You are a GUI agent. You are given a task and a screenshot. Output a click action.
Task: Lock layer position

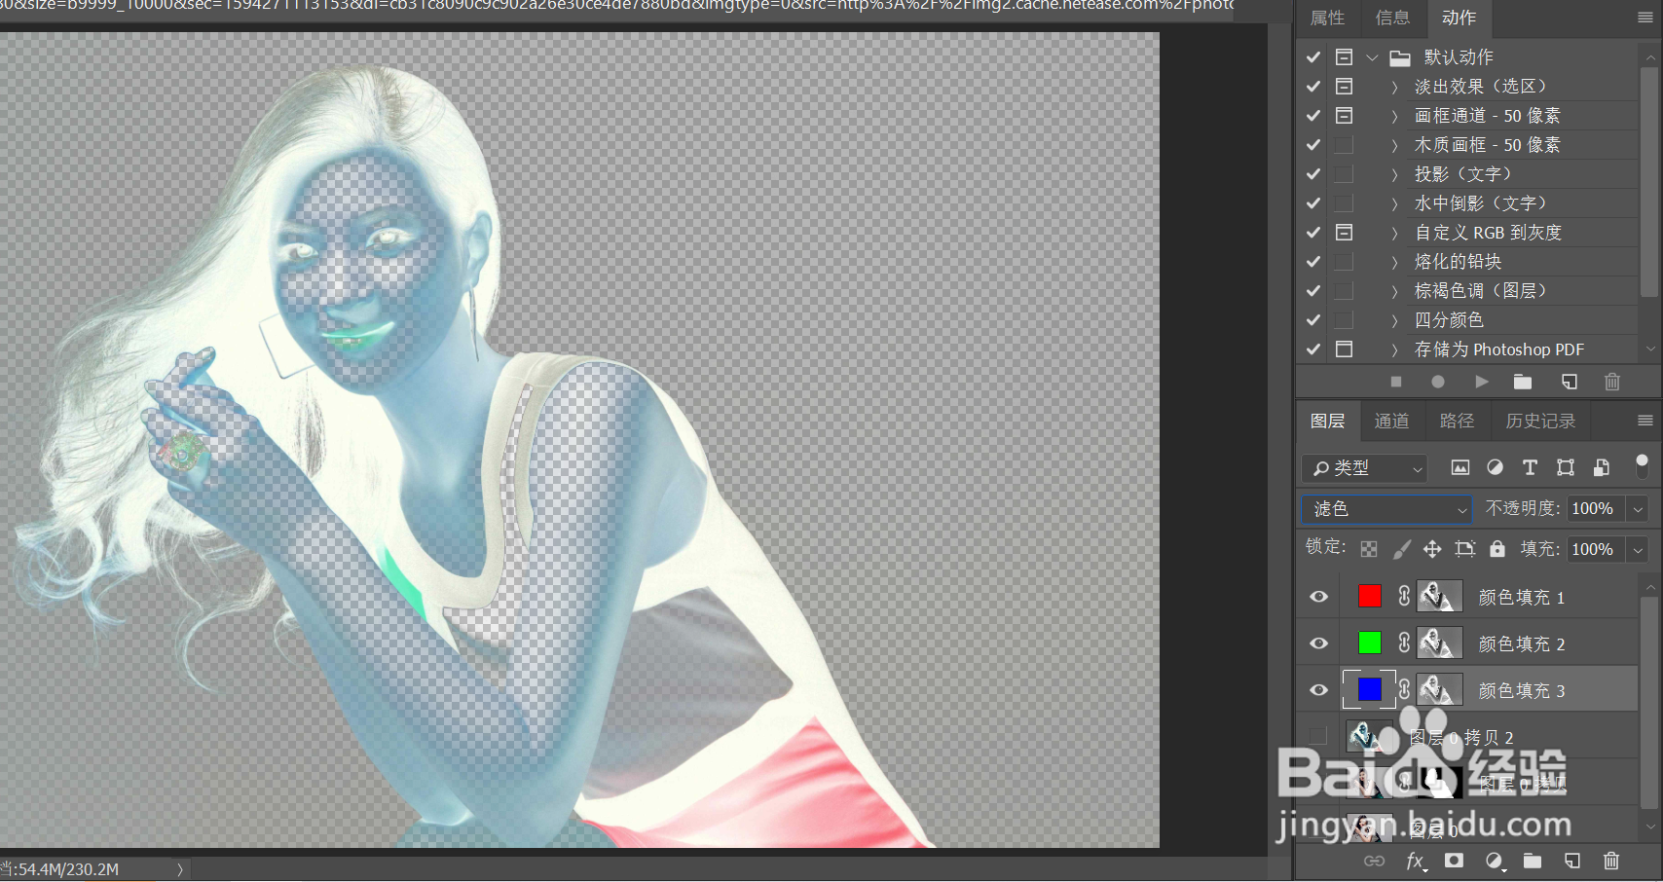click(x=1432, y=549)
